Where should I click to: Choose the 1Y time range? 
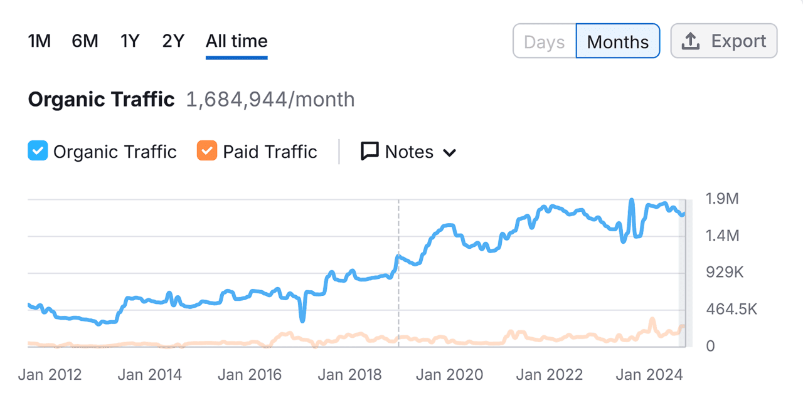click(x=130, y=41)
